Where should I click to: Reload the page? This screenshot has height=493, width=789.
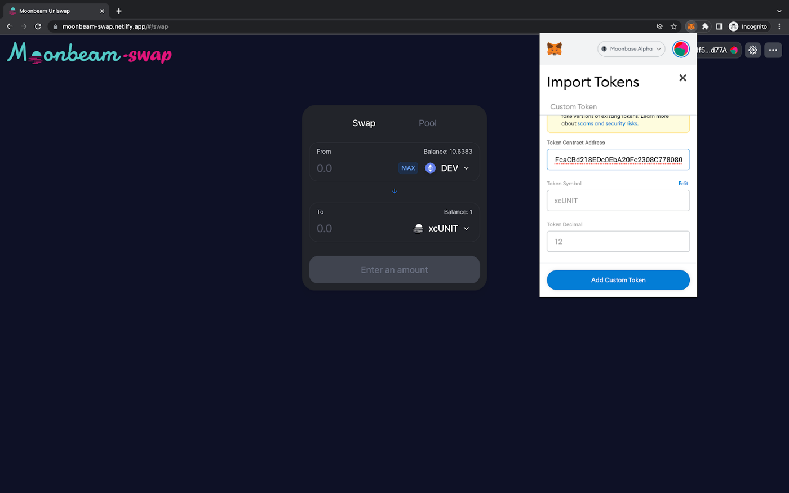click(x=38, y=26)
